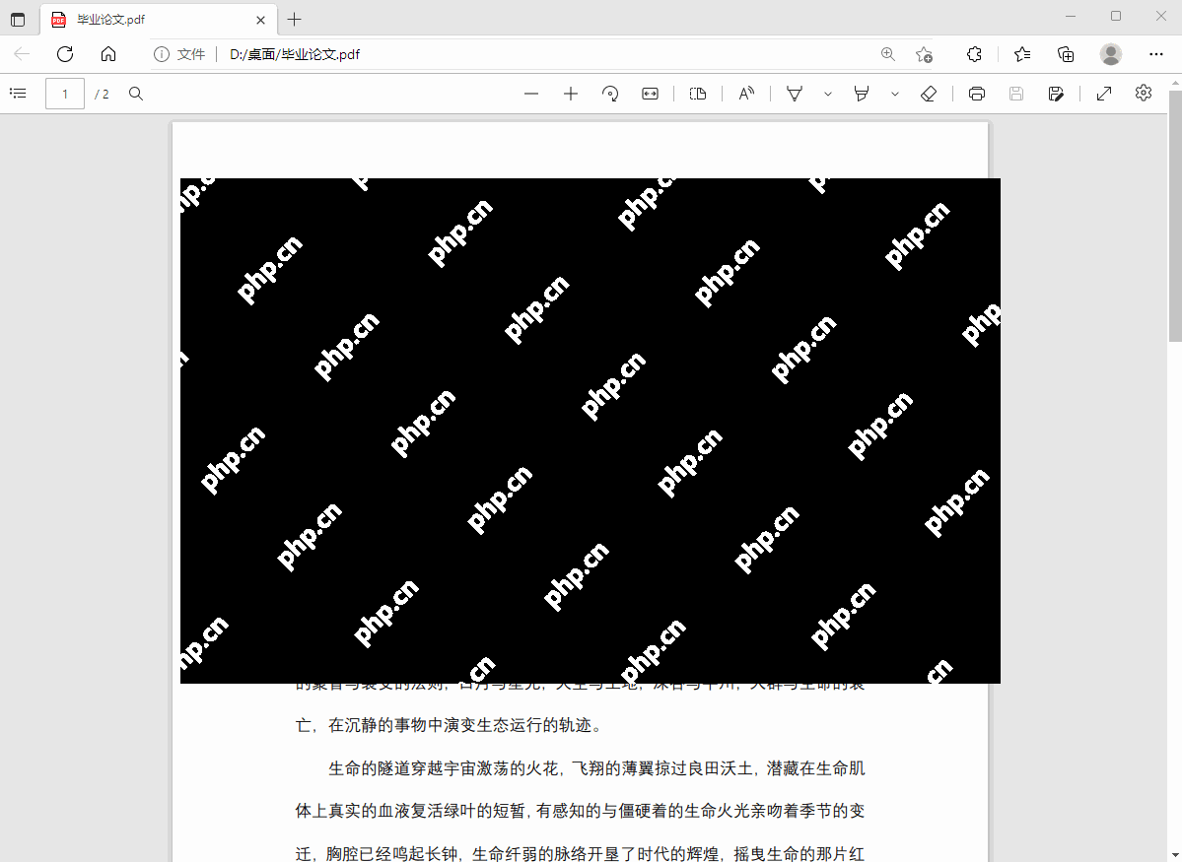Switch to the 毕业论文.pdf tab

pyautogui.click(x=148, y=19)
